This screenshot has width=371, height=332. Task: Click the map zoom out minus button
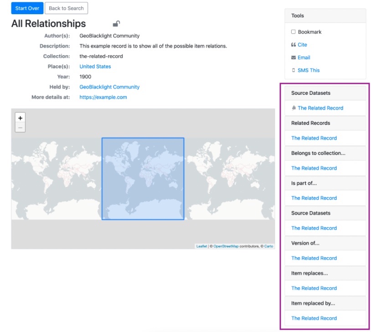(20, 128)
